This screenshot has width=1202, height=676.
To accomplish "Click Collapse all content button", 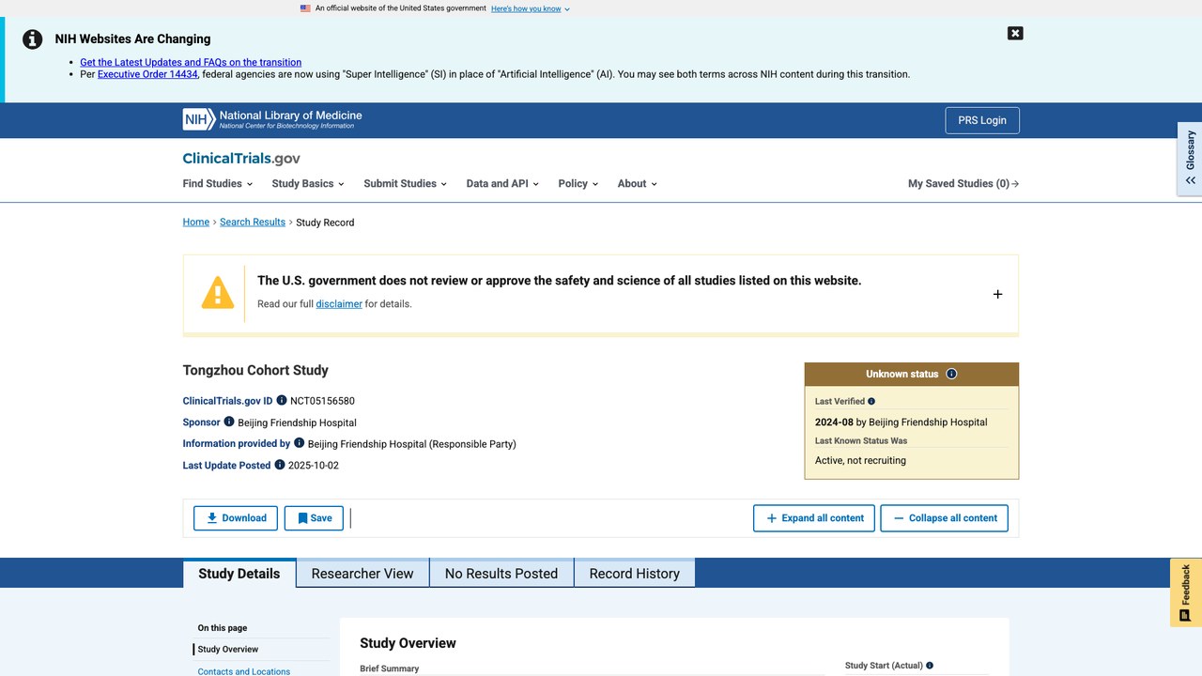I will (944, 518).
